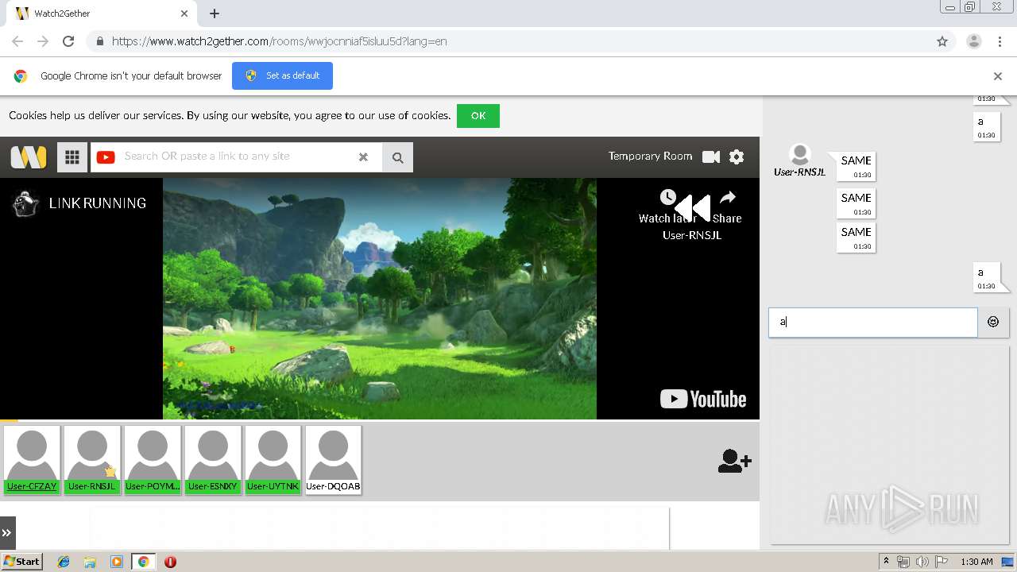Viewport: 1017px width, 572px height.
Task: Click Set as default button
Action: (282, 75)
